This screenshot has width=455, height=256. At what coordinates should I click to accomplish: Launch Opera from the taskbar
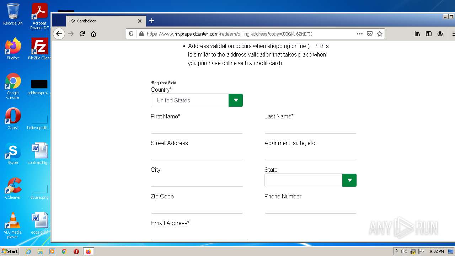[x=76, y=251]
